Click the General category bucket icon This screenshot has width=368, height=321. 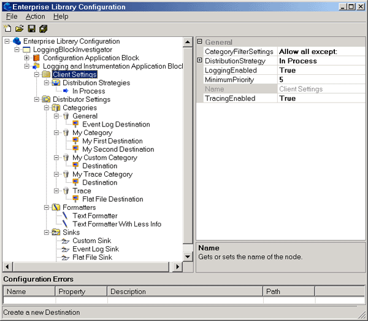(66, 116)
